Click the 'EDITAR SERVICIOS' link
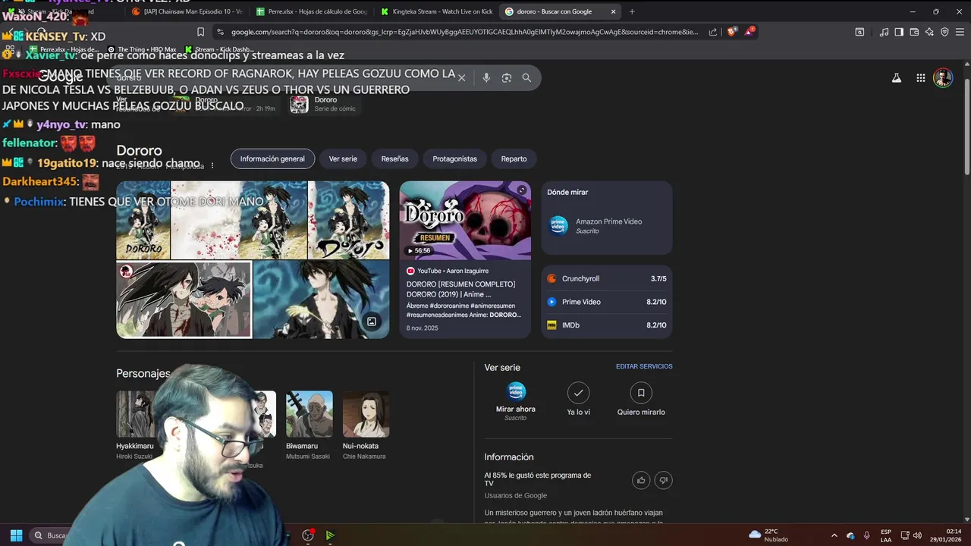This screenshot has width=971, height=546. point(644,366)
